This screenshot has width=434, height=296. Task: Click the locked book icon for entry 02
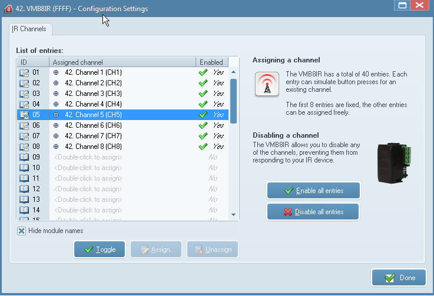tap(24, 84)
